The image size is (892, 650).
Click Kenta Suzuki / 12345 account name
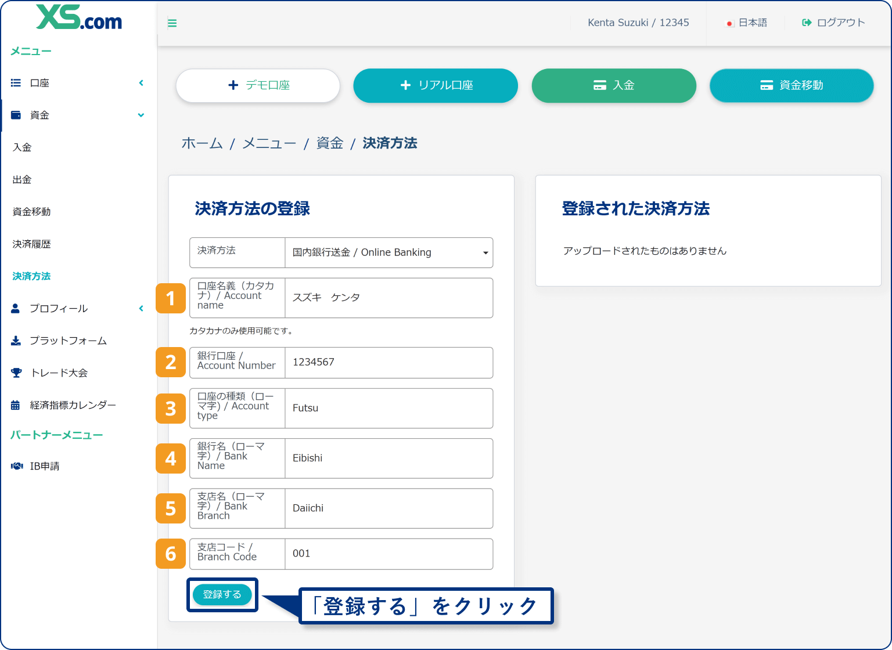point(638,23)
